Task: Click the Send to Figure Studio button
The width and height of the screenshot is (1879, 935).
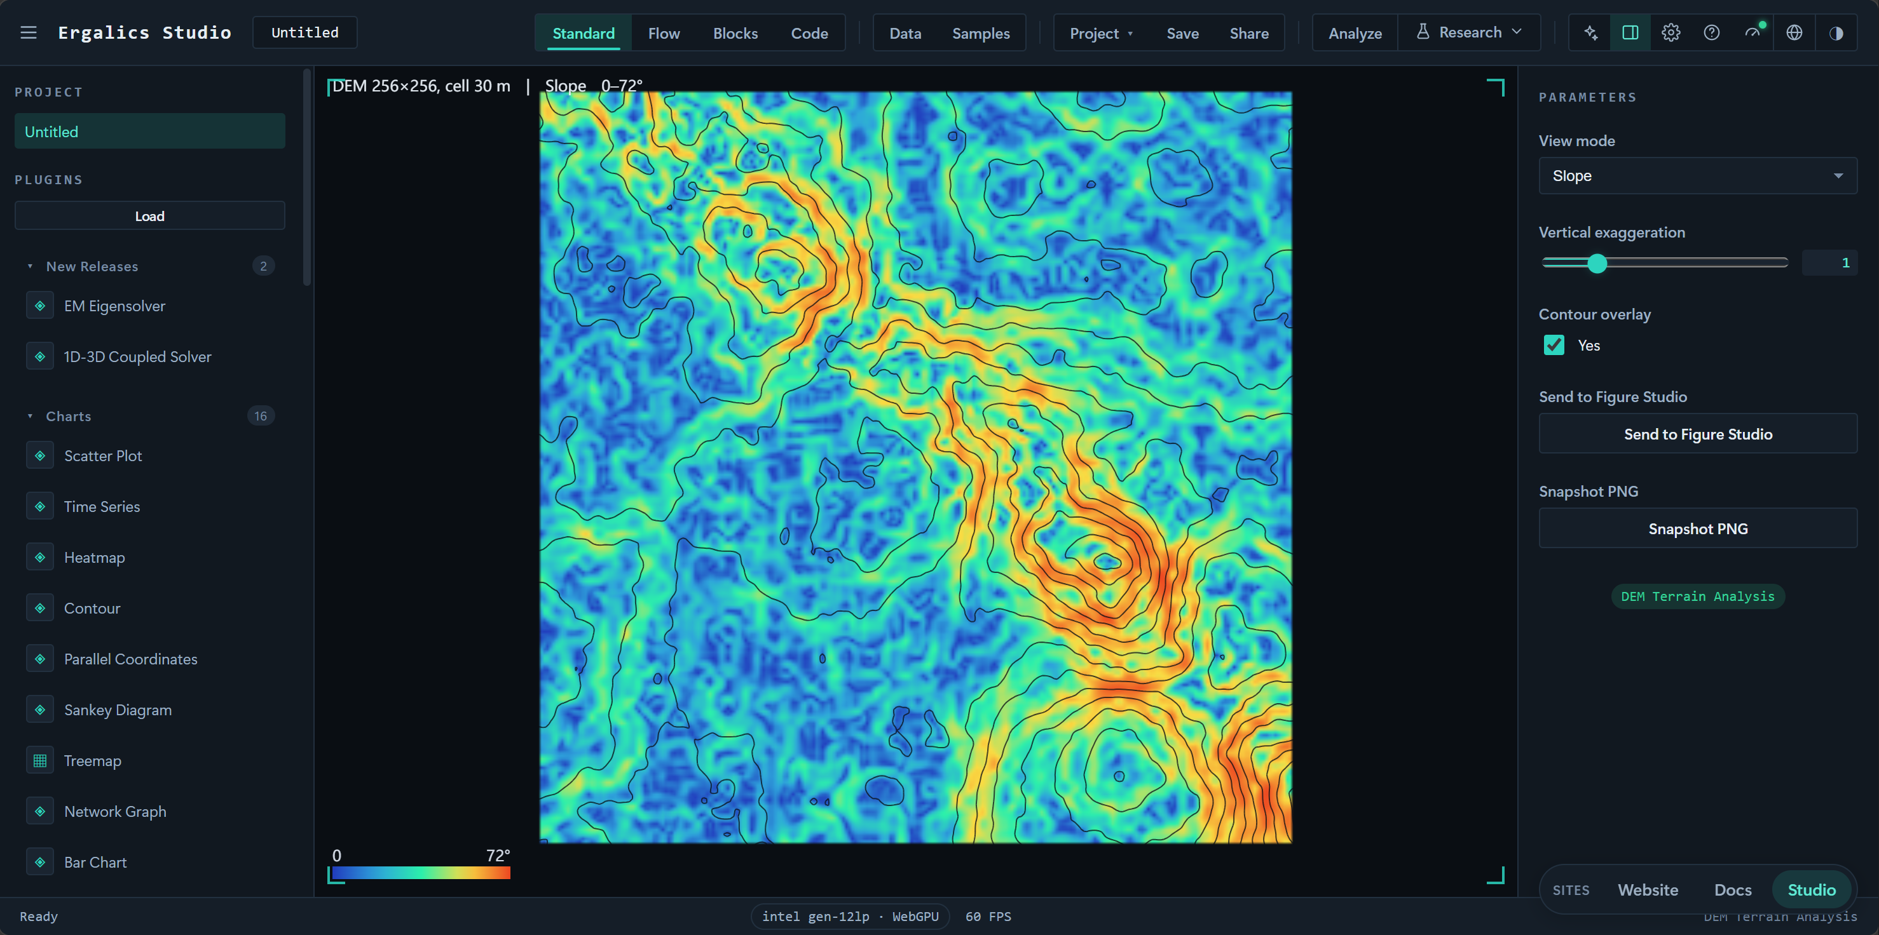Action: pos(1697,434)
